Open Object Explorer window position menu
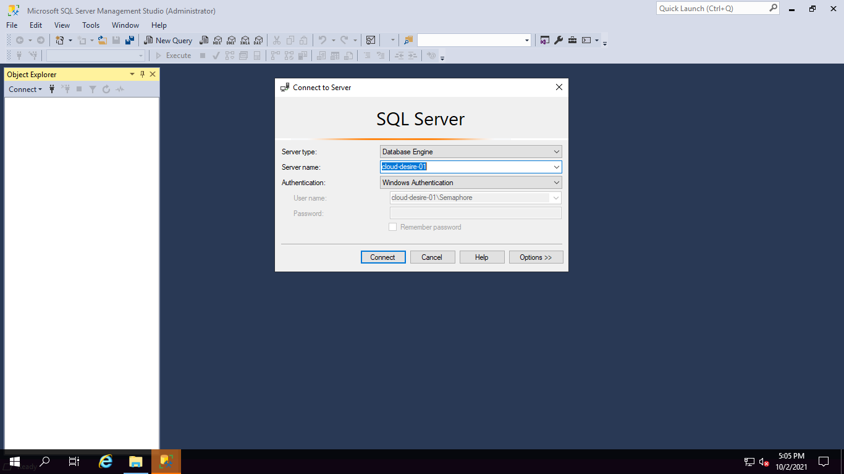This screenshot has height=474, width=844. [132, 74]
